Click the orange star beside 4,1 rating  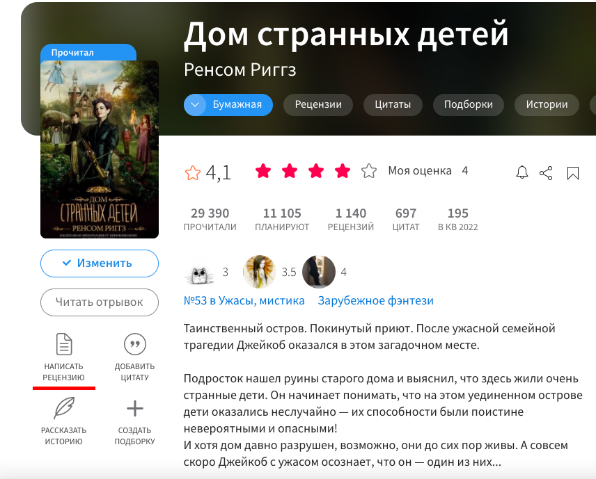[x=193, y=172]
